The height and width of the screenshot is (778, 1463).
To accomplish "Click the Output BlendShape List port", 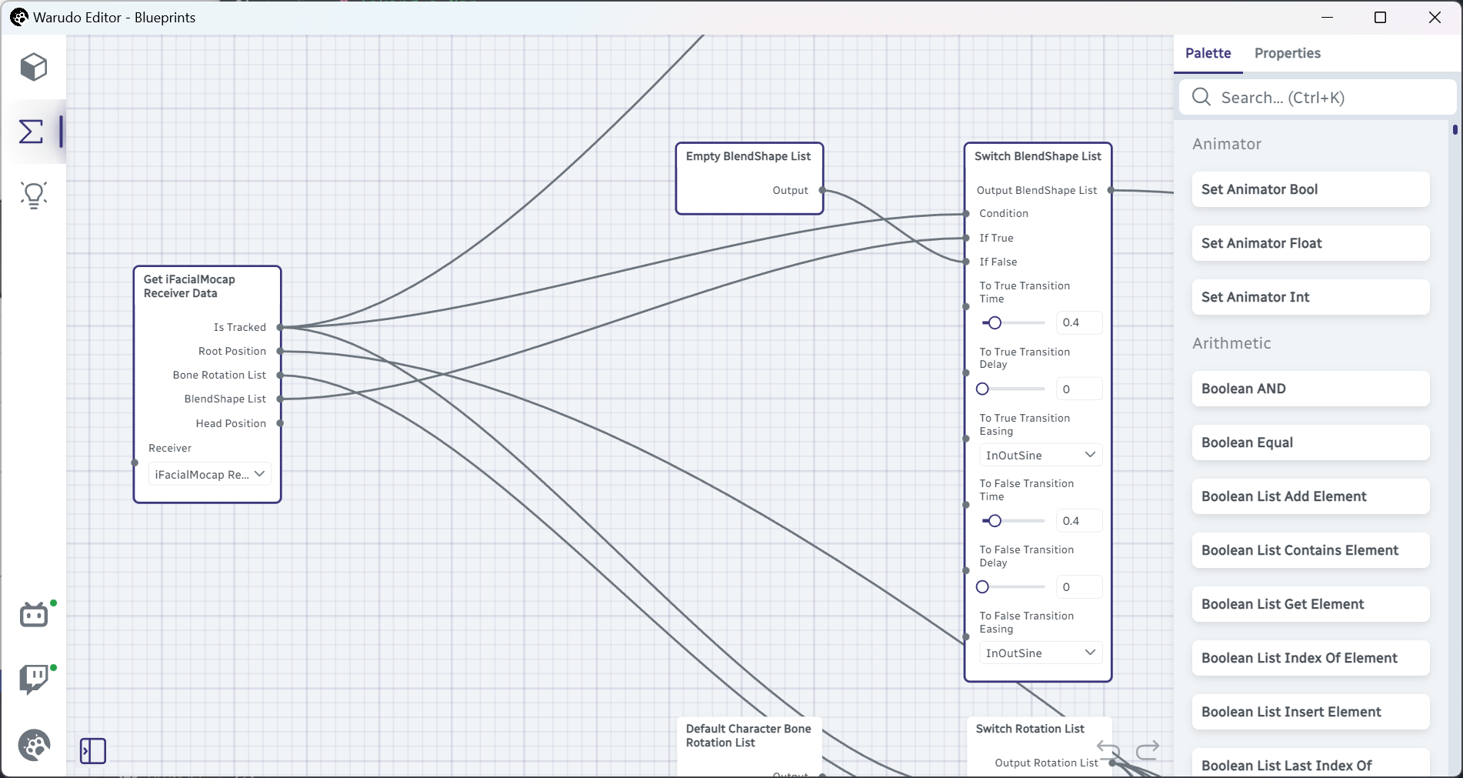I will pos(1111,190).
